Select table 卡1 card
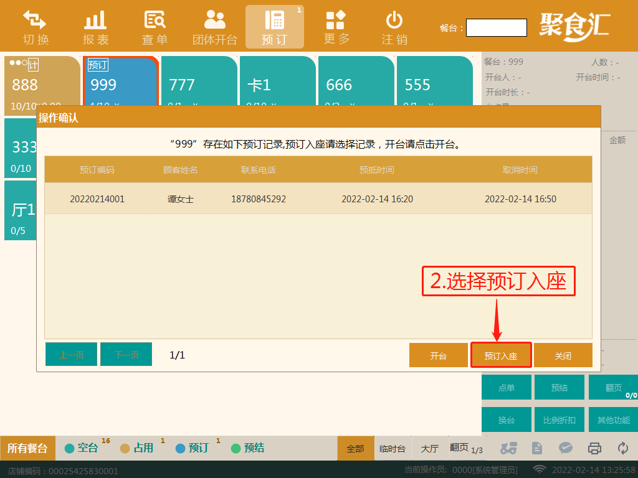This screenshot has height=478, width=638. tap(278, 82)
